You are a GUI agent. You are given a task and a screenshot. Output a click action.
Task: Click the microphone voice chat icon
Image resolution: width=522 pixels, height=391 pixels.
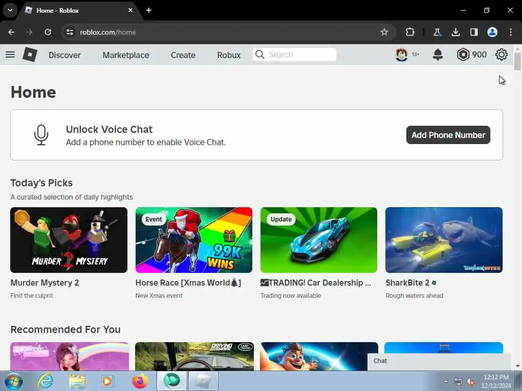[x=41, y=135]
